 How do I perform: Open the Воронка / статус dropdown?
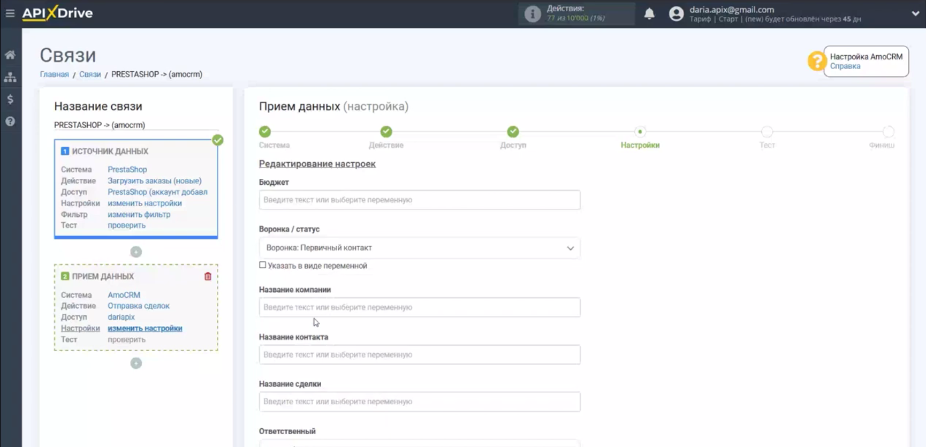point(420,248)
